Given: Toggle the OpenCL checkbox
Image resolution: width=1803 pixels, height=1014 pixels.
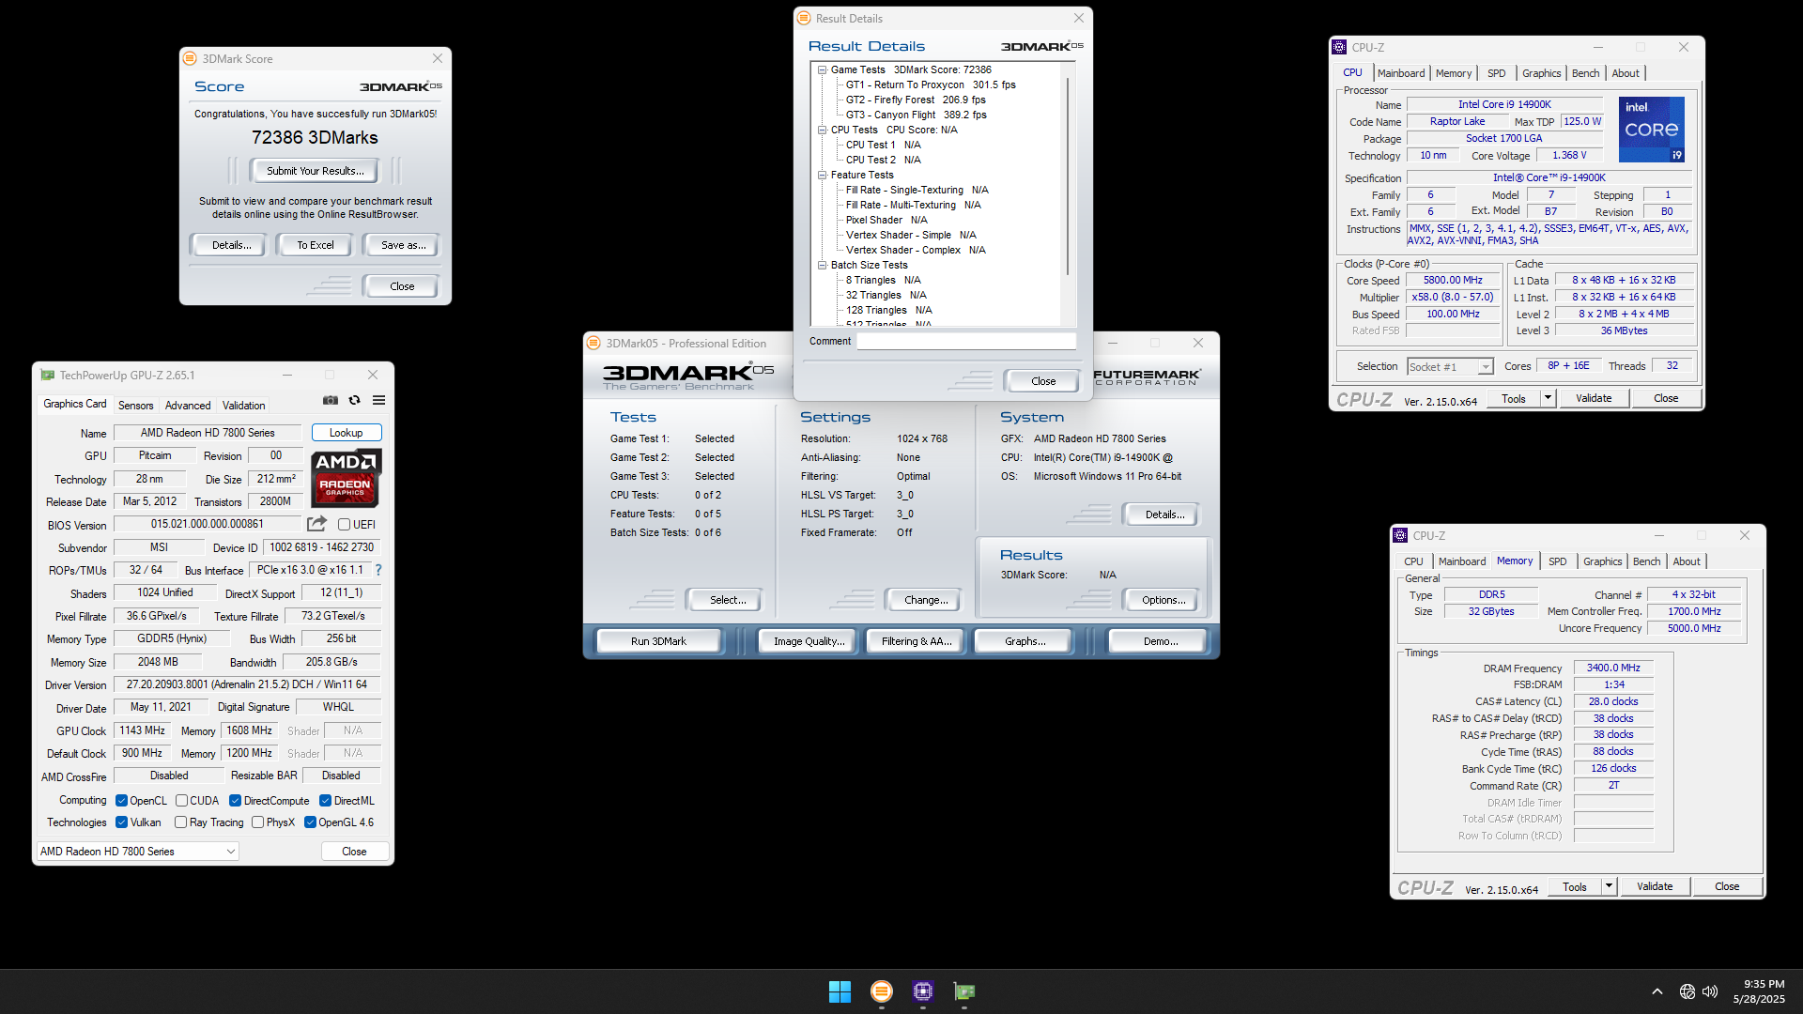Looking at the screenshot, I should [x=121, y=801].
